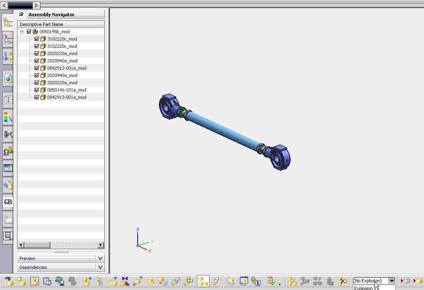Viewport: 424px width, 290px height.
Task: Select the 0850146-101a_mod component row
Action: tap(61, 90)
